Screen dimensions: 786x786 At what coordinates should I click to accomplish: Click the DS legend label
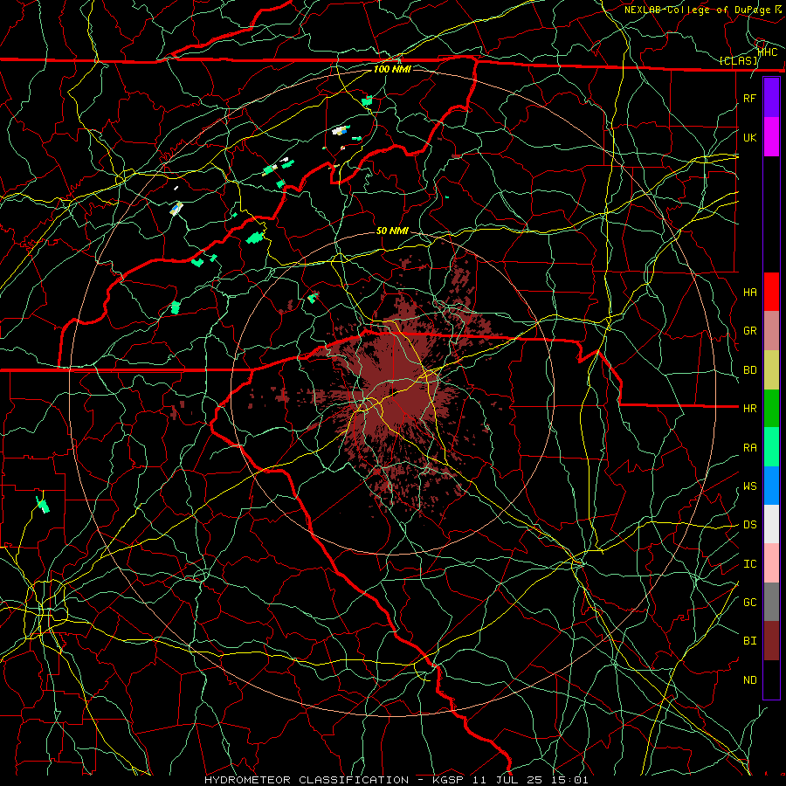pyautogui.click(x=750, y=525)
